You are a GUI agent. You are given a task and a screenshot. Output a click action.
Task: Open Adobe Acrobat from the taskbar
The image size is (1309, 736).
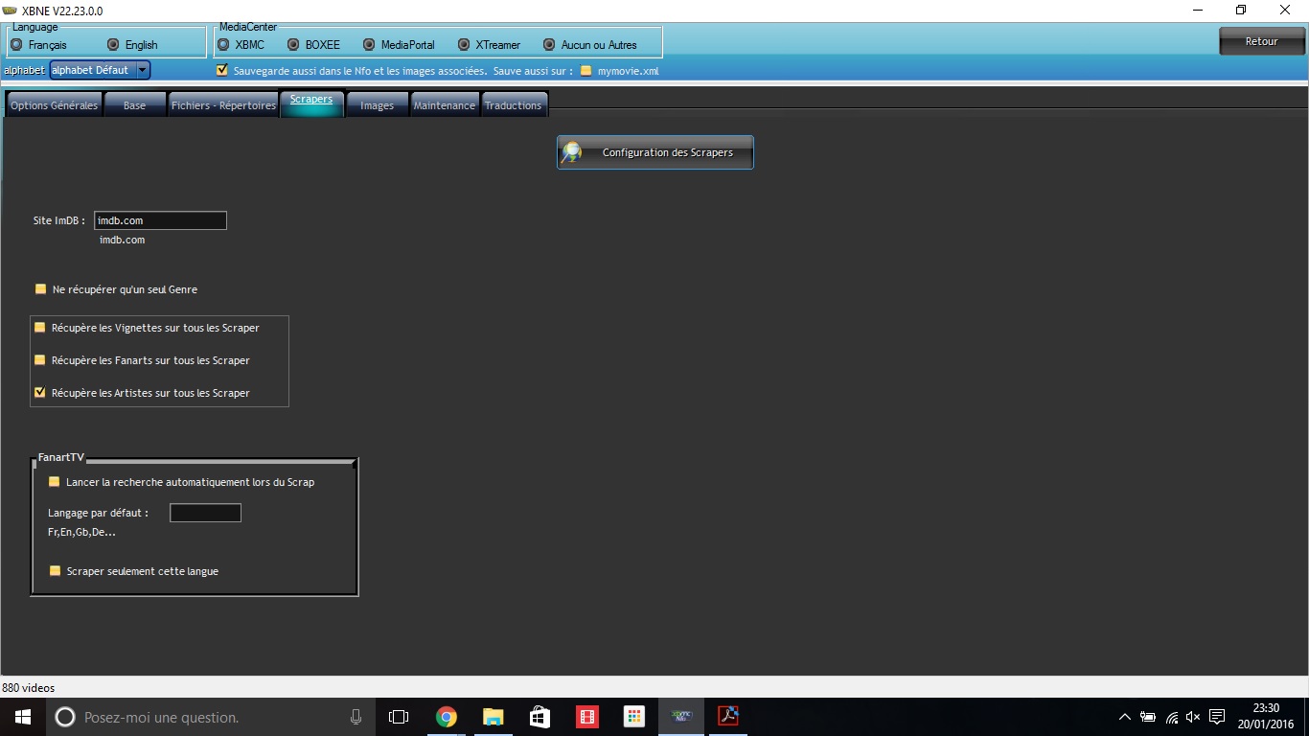pyautogui.click(x=728, y=717)
